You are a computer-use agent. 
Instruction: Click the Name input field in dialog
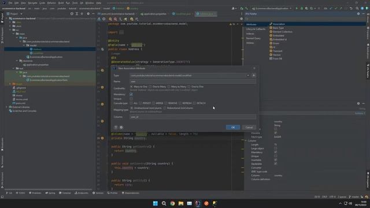coord(193,81)
